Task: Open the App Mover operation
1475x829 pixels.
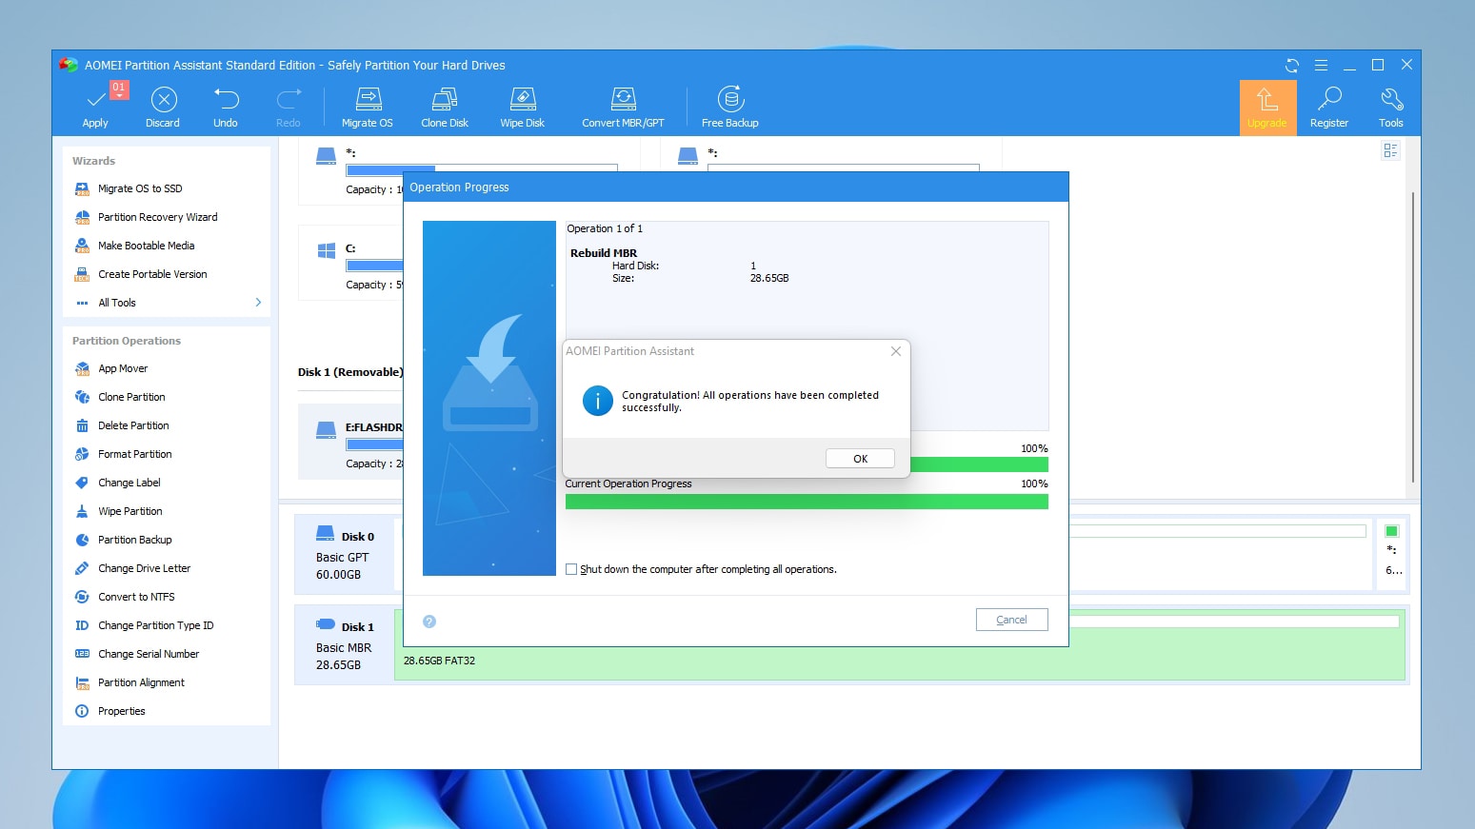Action: pyautogui.click(x=123, y=368)
